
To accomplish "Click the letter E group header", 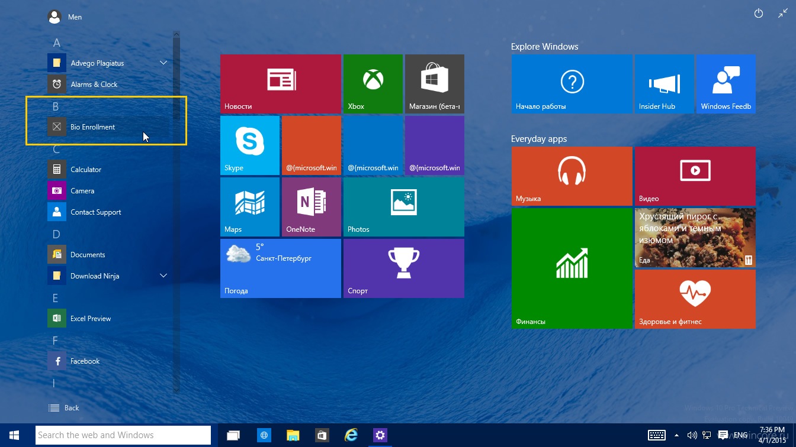I will pos(55,298).
